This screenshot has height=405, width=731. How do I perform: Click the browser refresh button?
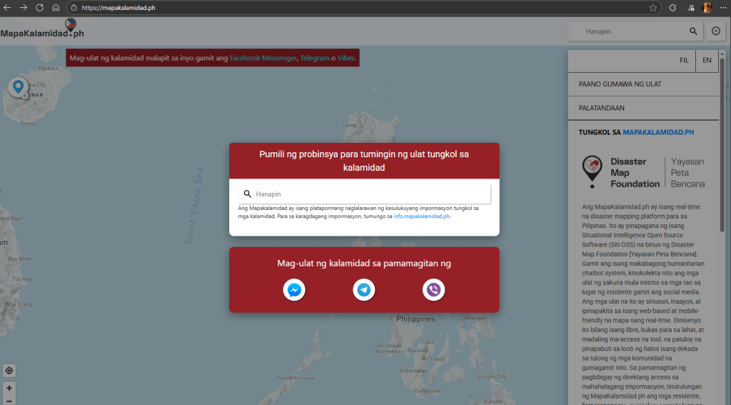(39, 7)
